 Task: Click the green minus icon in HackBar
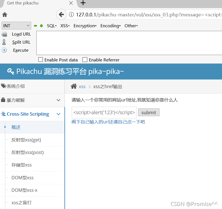[35, 26]
